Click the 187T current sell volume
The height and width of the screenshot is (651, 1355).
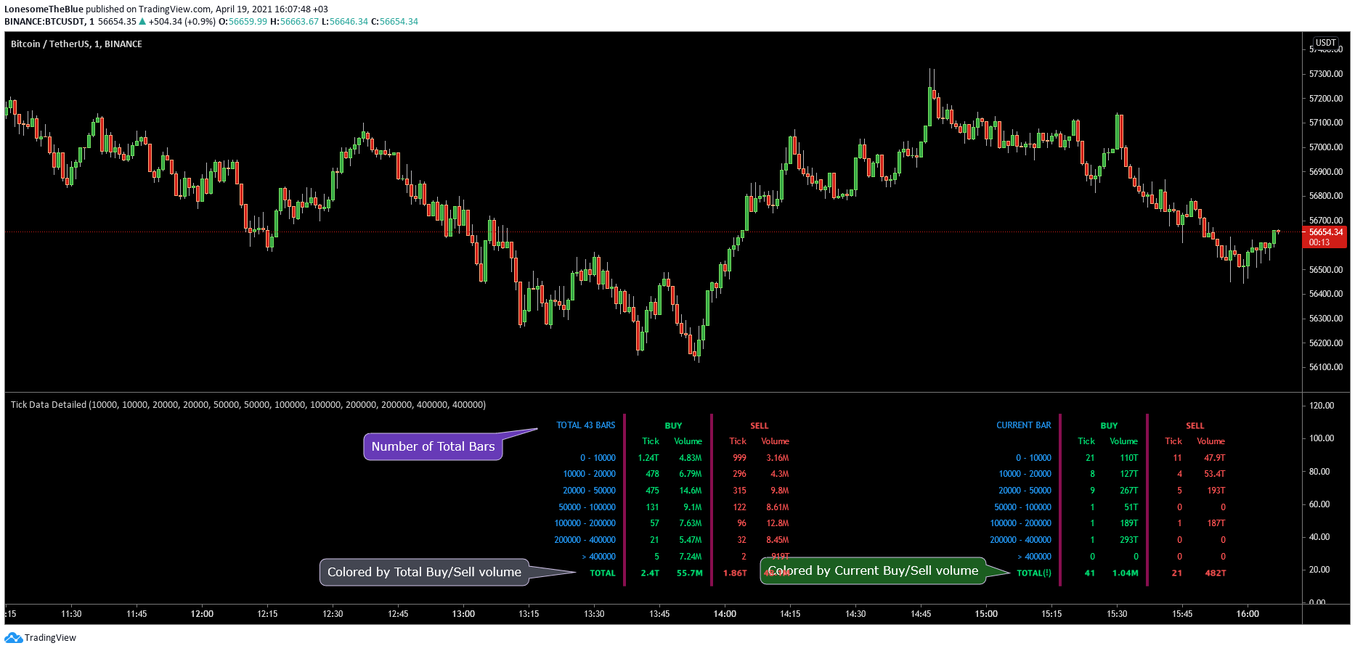1216,523
